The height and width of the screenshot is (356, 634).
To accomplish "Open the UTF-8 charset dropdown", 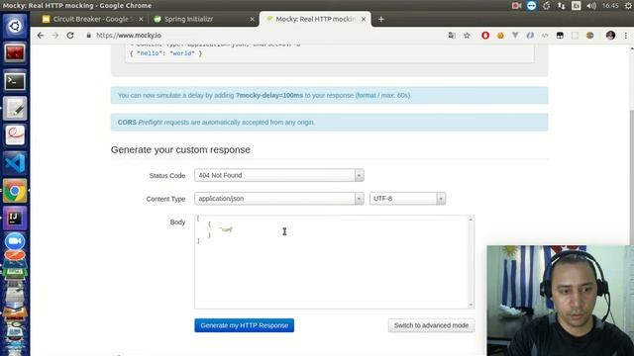I will point(407,199).
